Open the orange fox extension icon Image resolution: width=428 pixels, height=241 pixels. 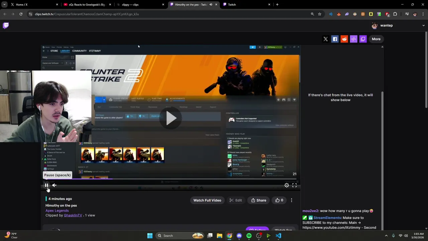[x=339, y=14]
